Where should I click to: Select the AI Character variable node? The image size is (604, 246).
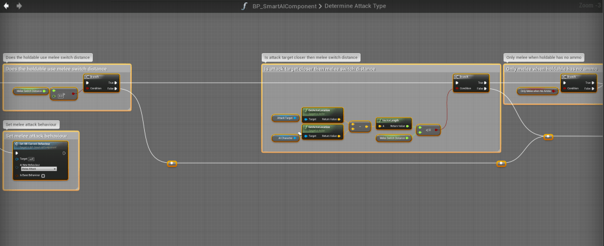(285, 138)
